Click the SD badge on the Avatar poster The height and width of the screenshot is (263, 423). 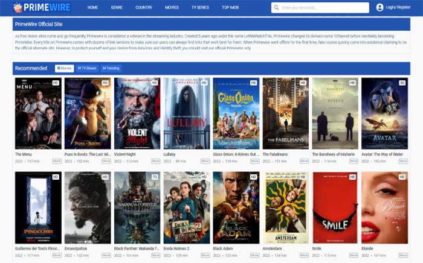(x=402, y=83)
